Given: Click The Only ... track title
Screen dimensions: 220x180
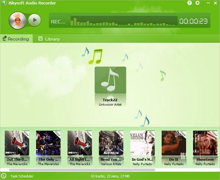Looking at the screenshot, I should coord(48,159).
